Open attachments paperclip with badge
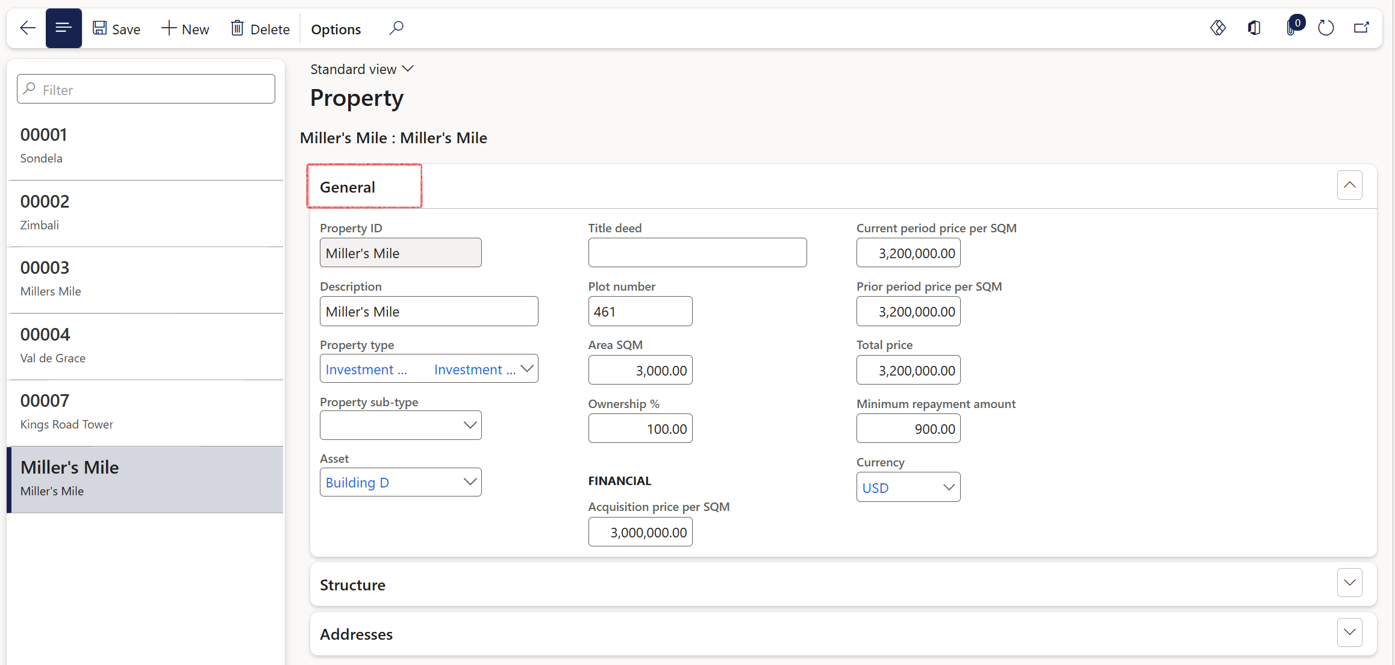1395x665 pixels. tap(1293, 26)
